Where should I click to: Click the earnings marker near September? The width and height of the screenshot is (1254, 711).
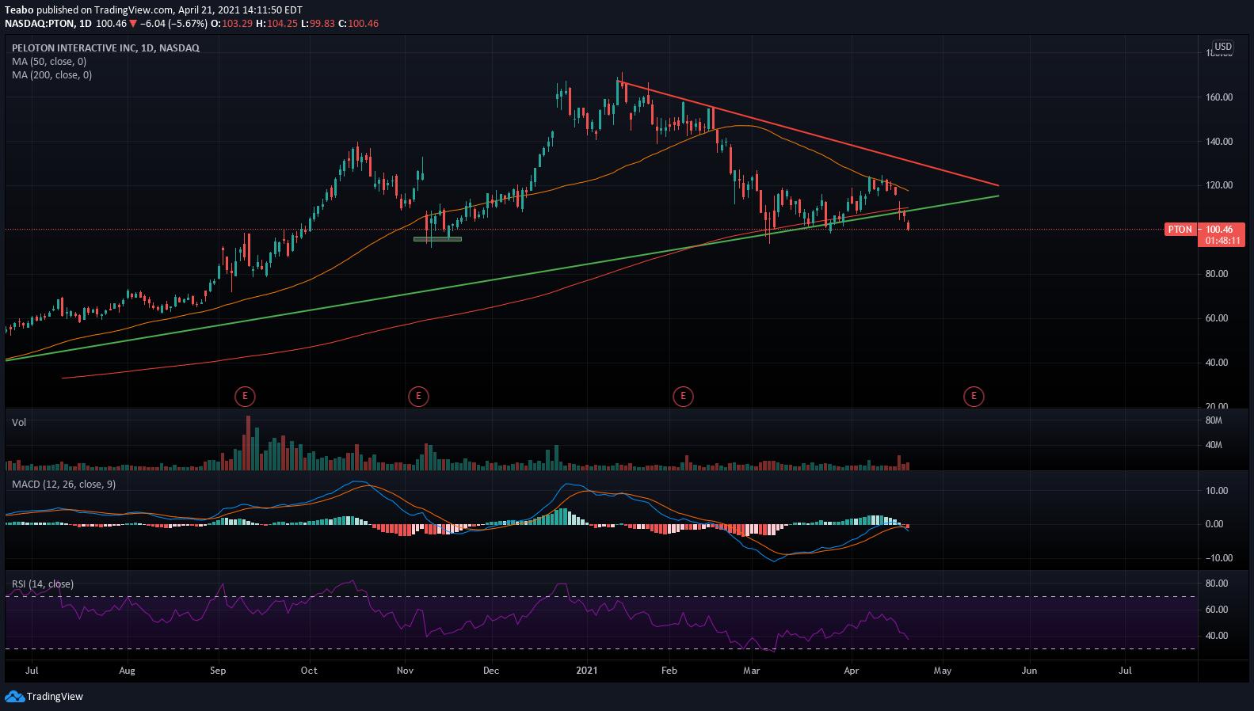click(x=246, y=396)
